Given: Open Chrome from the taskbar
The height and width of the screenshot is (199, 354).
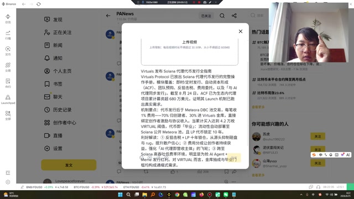Looking at the screenshot, I should 177,195.
